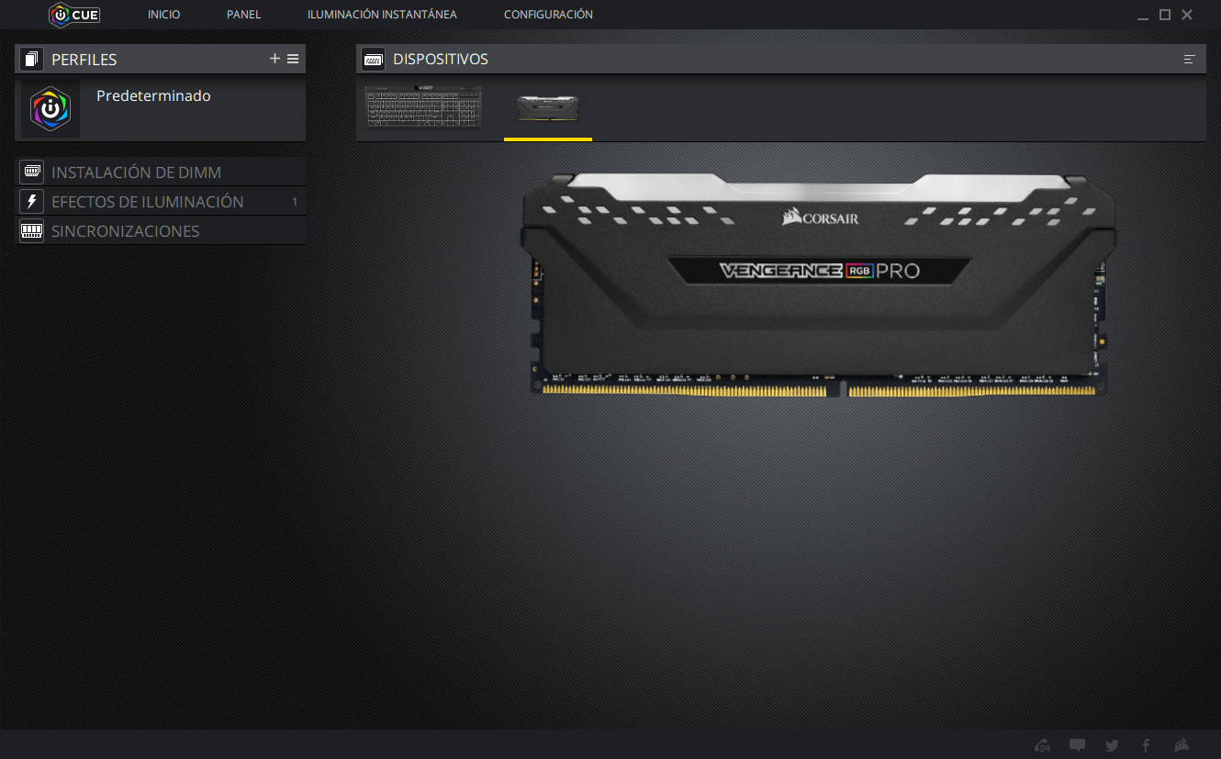Open INSTALACIÓN DE DIMM section

point(161,173)
